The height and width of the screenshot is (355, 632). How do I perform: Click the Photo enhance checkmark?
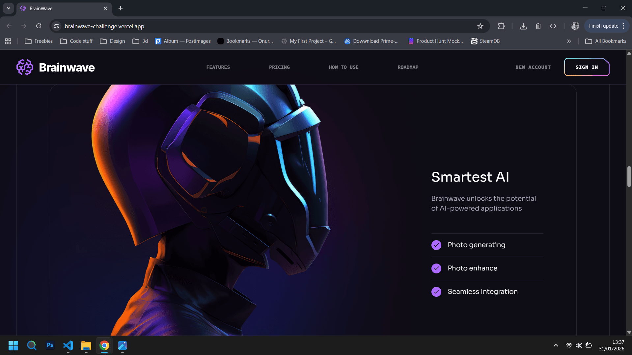[436, 268]
